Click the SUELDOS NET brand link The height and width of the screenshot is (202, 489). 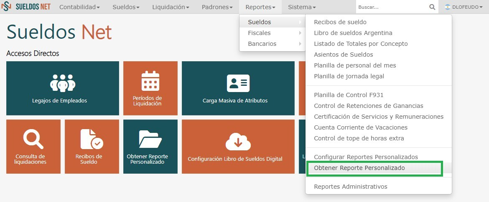pos(33,7)
